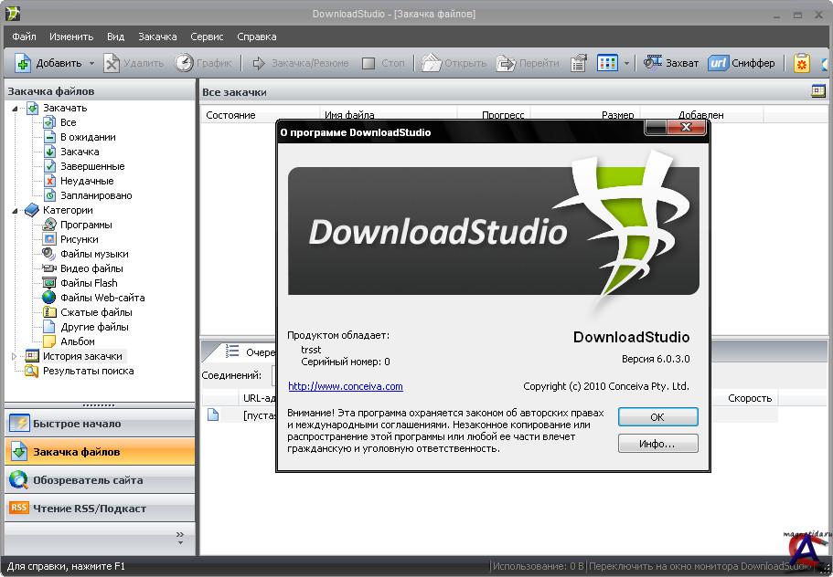Click the Захват (Capture) toolbar icon
Image resolution: width=833 pixels, height=577 pixels.
tap(652, 63)
